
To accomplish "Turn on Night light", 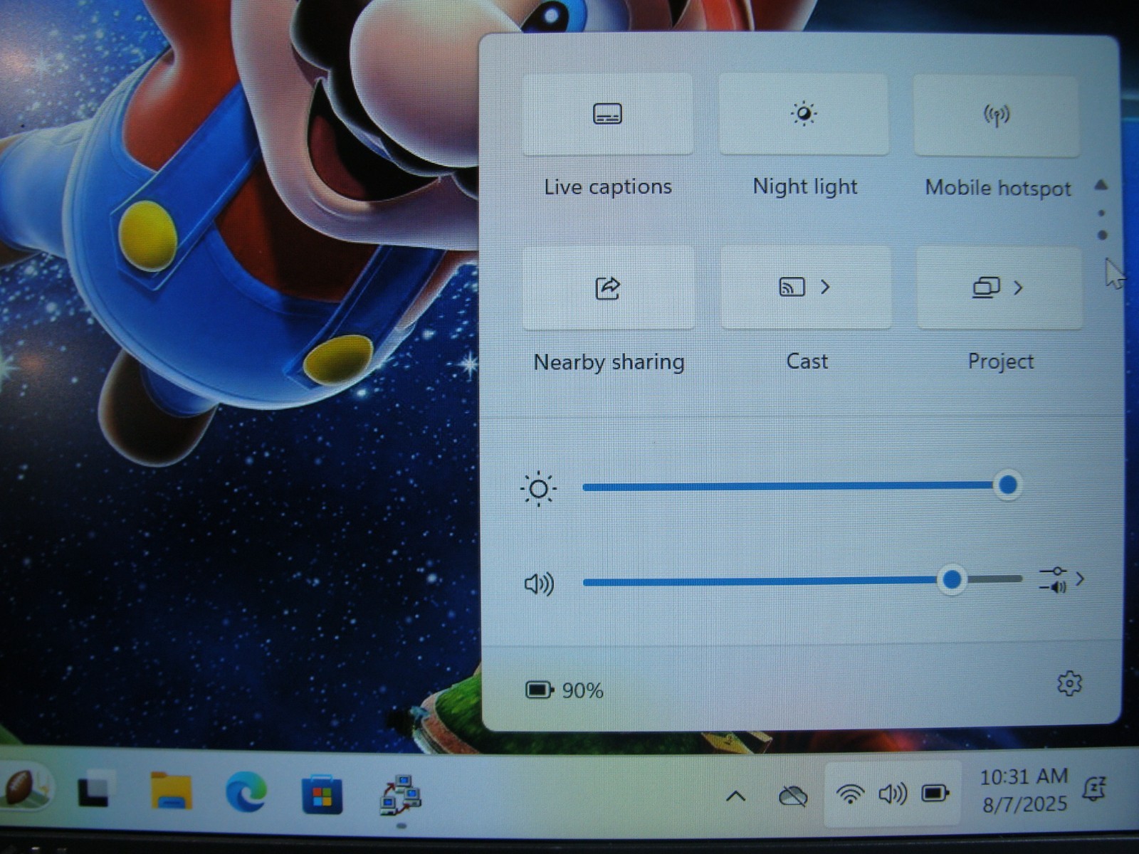I will [804, 114].
